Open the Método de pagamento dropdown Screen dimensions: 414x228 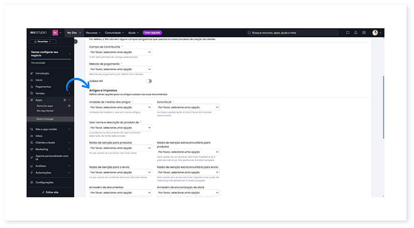coord(120,69)
